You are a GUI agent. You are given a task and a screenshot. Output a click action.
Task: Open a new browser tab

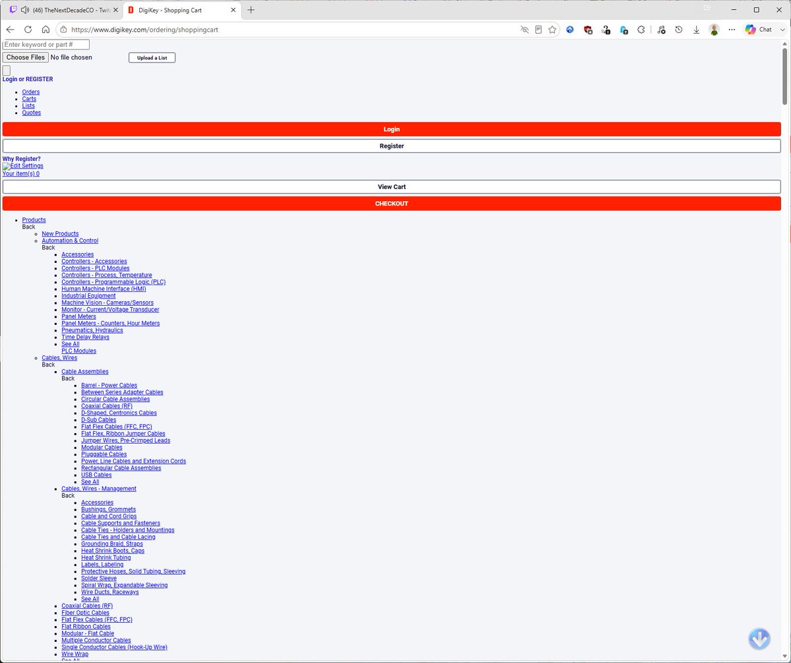coord(251,10)
